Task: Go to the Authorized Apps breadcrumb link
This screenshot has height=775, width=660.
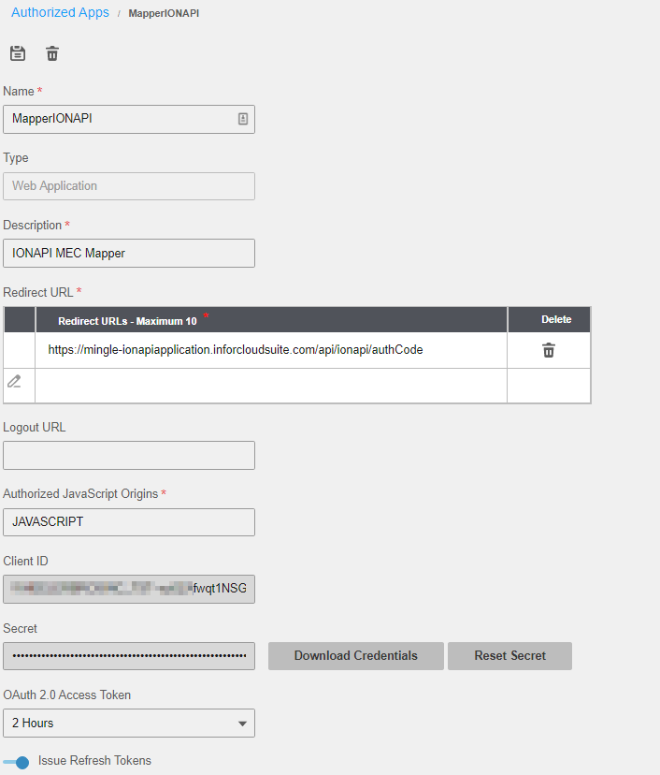Action: tap(60, 13)
